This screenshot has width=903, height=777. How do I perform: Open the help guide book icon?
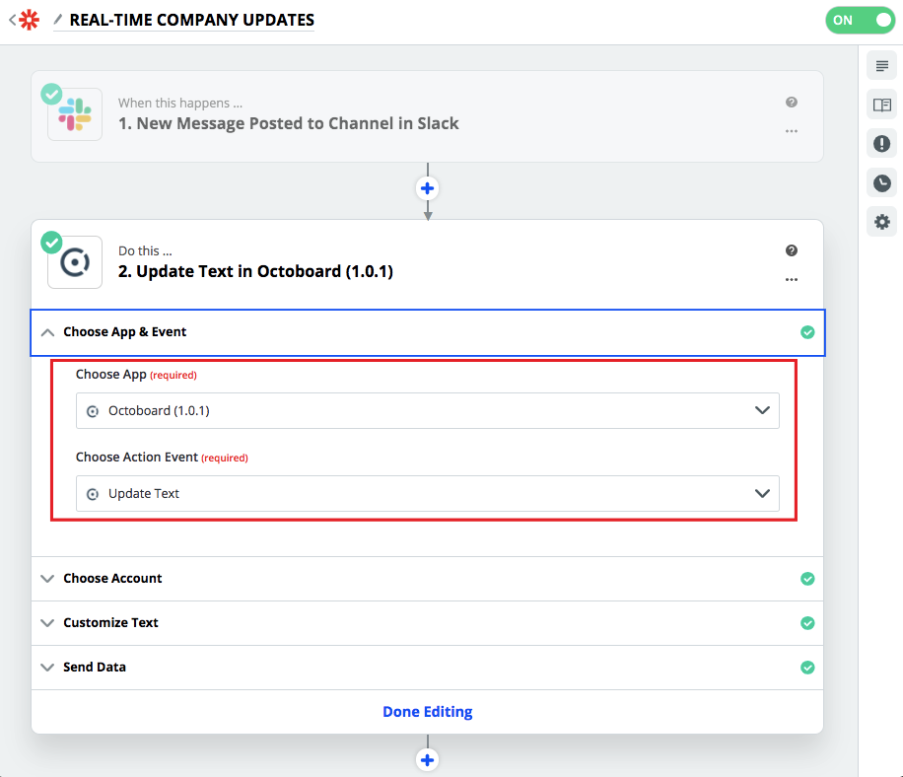(x=881, y=105)
